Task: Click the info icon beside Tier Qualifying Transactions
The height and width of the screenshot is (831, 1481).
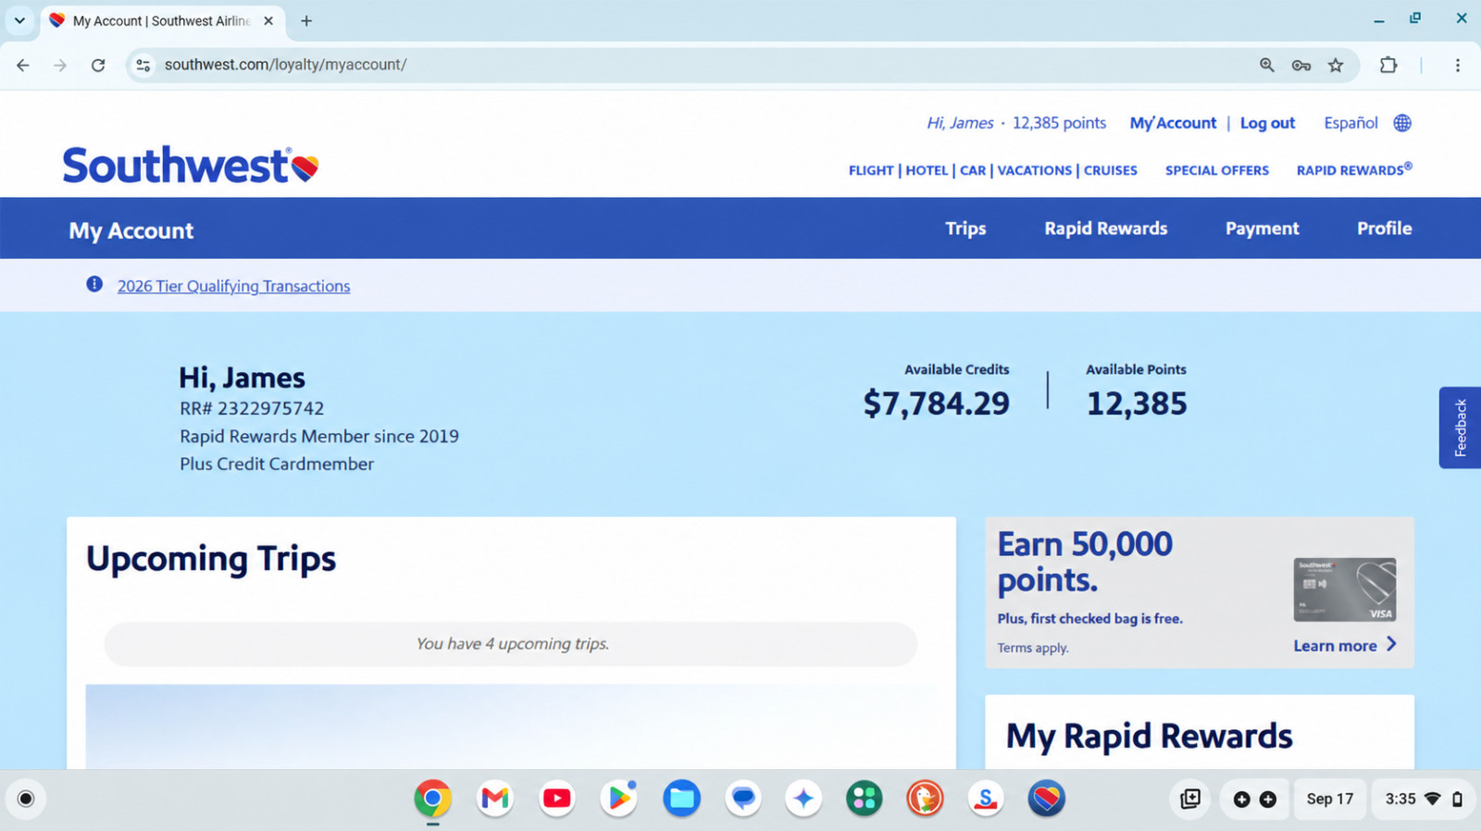Action: (94, 284)
